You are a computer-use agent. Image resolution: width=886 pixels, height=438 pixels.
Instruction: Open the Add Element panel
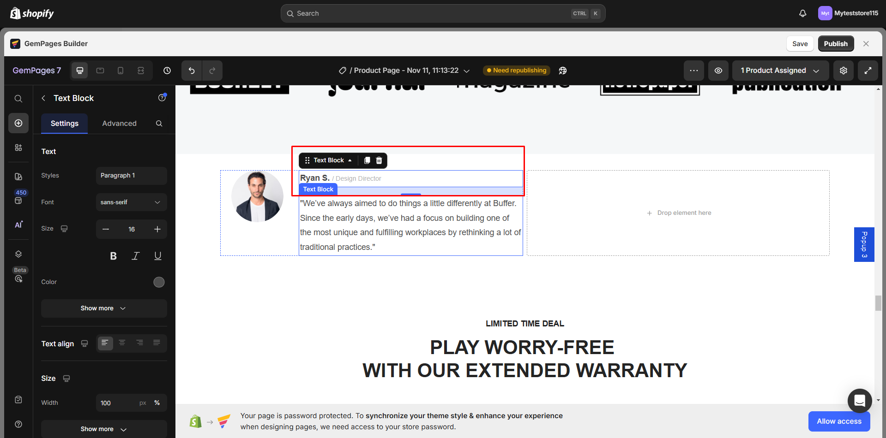click(x=18, y=123)
